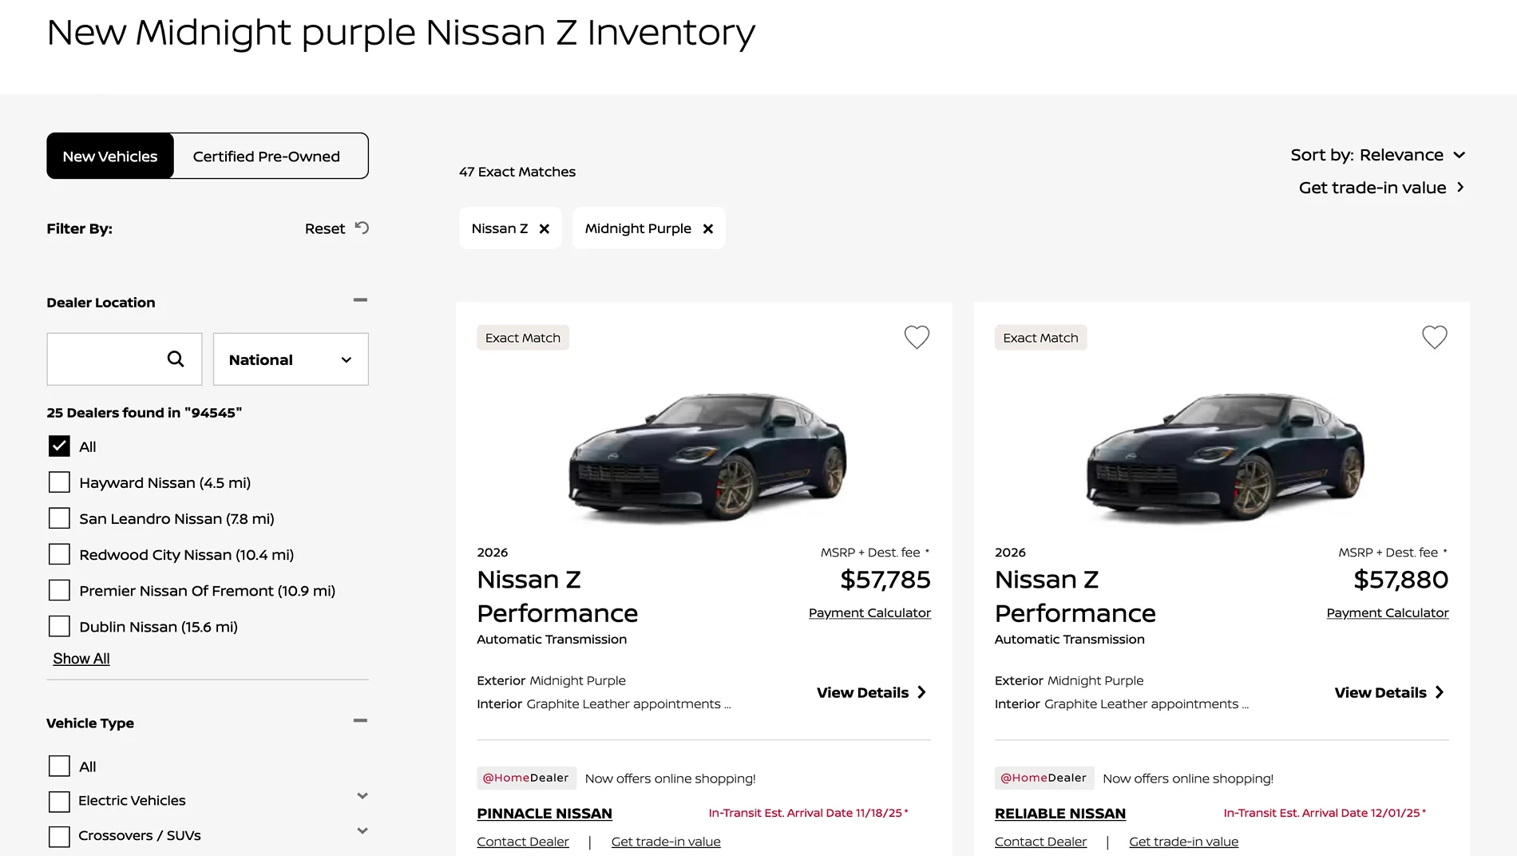Click the dealer location search magnifier icon
This screenshot has height=856, width=1517.
pos(176,359)
